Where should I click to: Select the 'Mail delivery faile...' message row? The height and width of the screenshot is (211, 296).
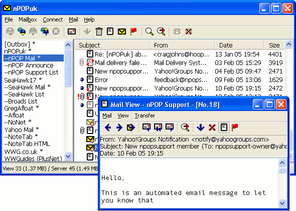[179, 62]
